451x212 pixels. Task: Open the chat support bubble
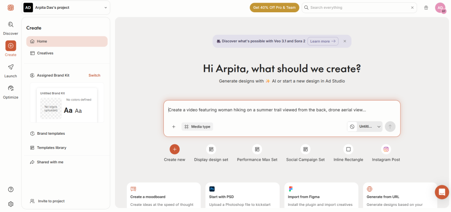[x=442, y=192]
